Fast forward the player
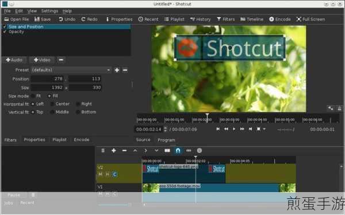The height and width of the screenshot is (215, 345). pyautogui.click(x=242, y=129)
